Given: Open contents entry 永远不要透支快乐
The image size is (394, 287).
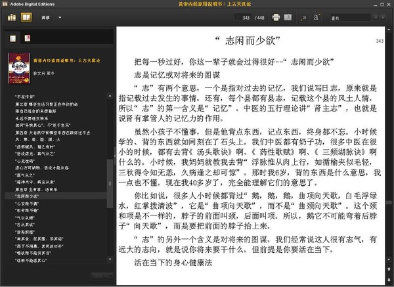Looking at the screenshot, I should click(x=32, y=118).
